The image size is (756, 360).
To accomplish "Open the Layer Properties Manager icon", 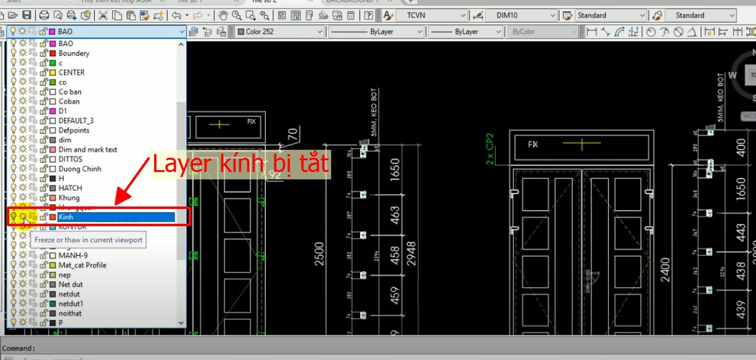I will click(192, 31).
